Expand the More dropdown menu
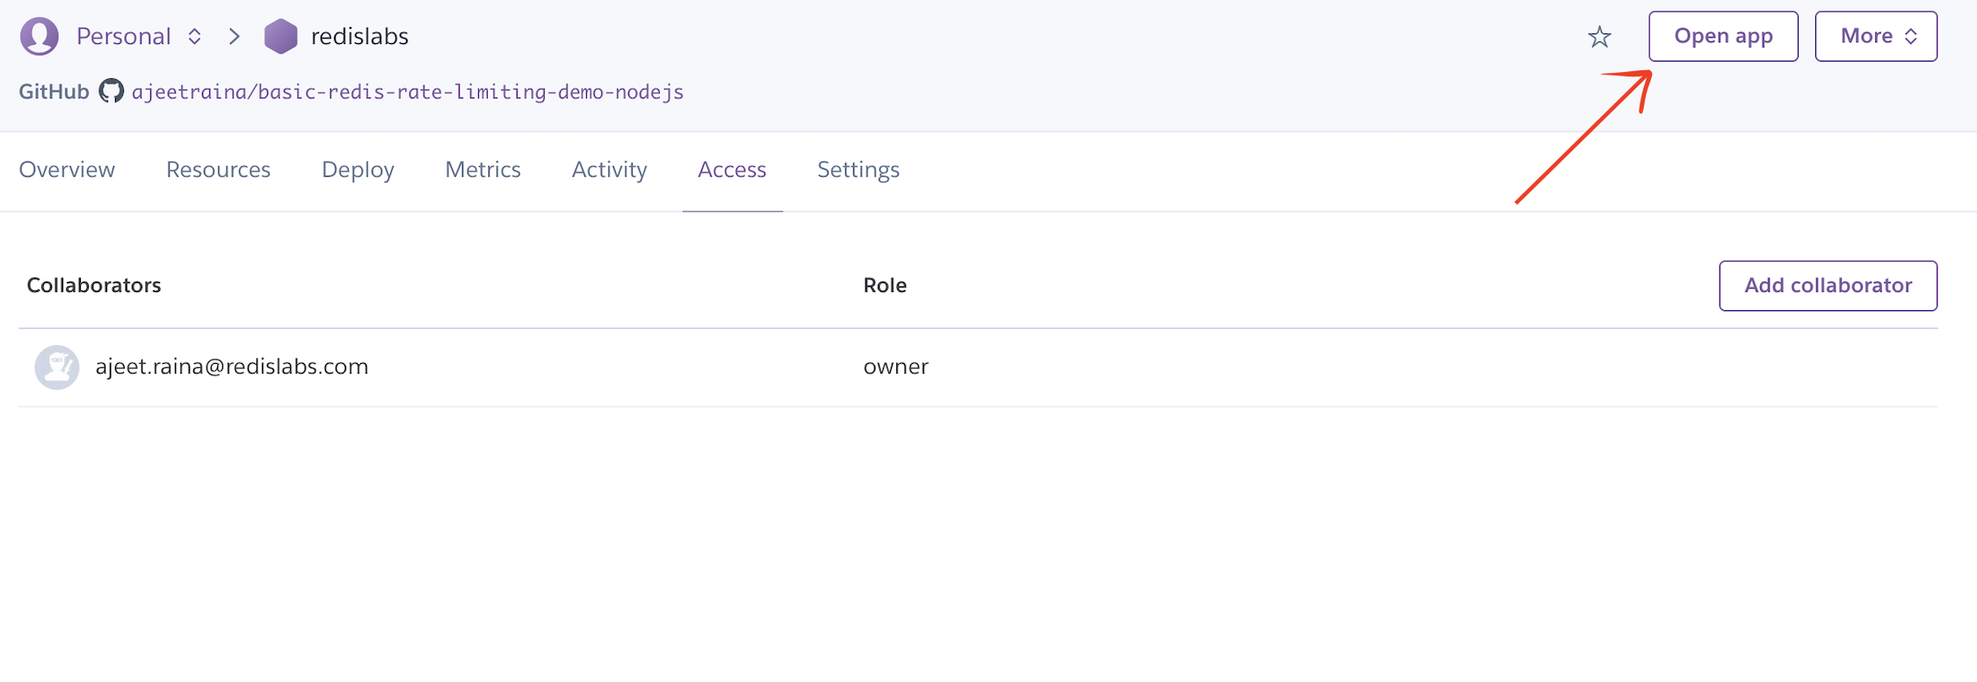1977x682 pixels. click(x=1876, y=37)
